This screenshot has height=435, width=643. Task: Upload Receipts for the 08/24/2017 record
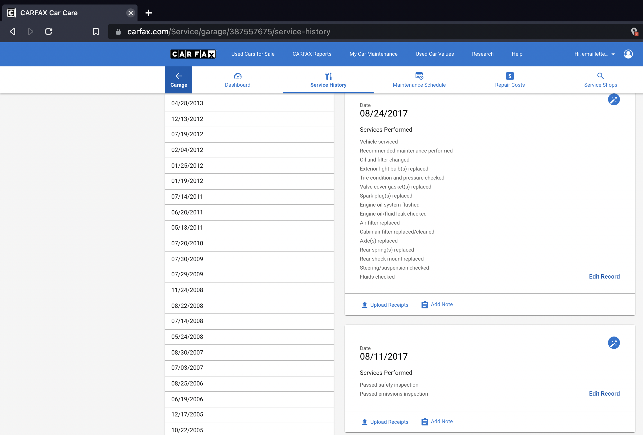[x=385, y=305]
